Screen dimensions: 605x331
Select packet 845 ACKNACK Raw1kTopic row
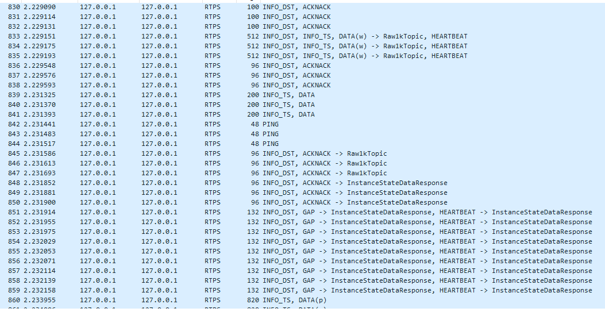(302, 153)
